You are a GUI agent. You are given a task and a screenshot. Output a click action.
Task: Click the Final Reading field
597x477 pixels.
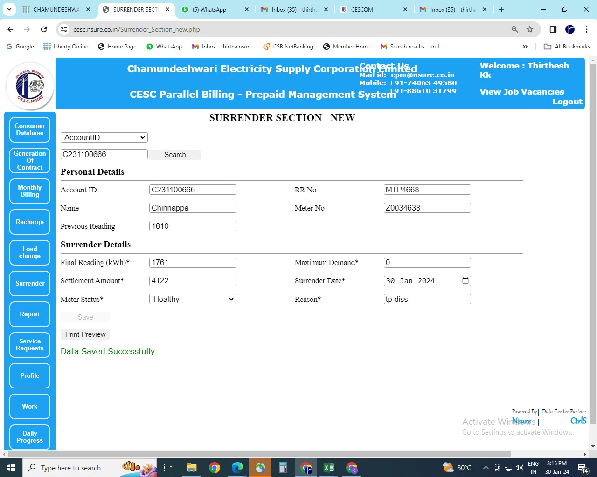193,263
